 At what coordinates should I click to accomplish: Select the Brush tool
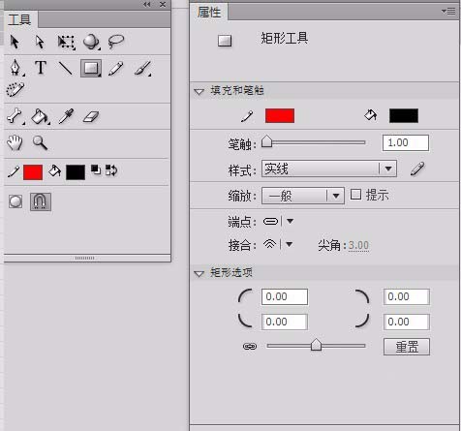tap(142, 68)
